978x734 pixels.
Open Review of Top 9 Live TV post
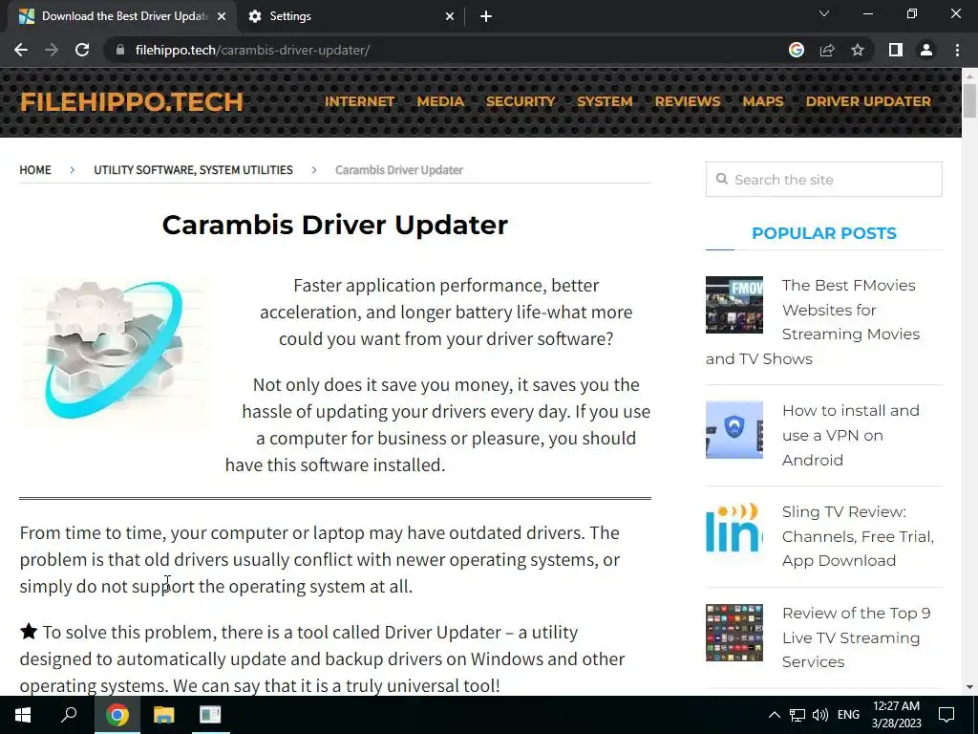[x=856, y=637]
